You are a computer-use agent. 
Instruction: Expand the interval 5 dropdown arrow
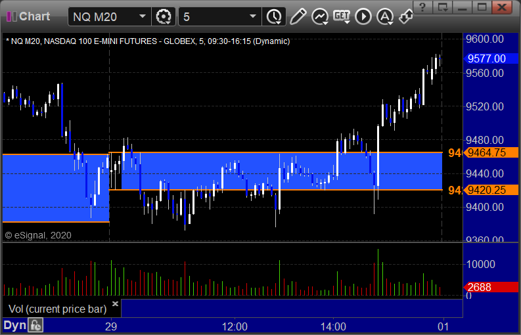[253, 16]
